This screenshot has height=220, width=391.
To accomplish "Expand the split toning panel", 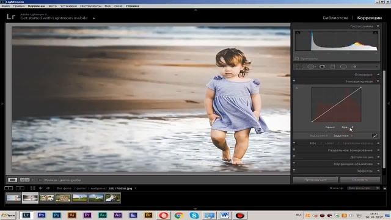I will (x=378, y=150).
